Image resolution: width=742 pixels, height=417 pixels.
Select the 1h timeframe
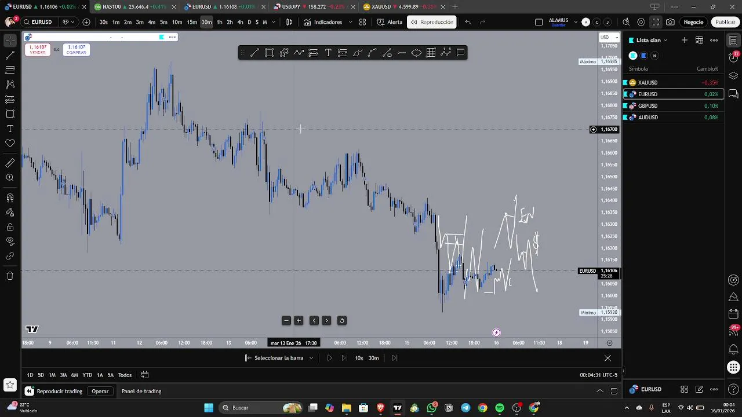tap(219, 22)
